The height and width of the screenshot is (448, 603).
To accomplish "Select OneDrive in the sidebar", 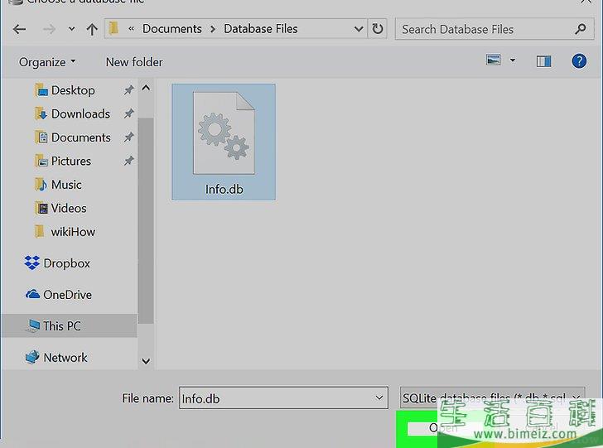I will click(66, 295).
